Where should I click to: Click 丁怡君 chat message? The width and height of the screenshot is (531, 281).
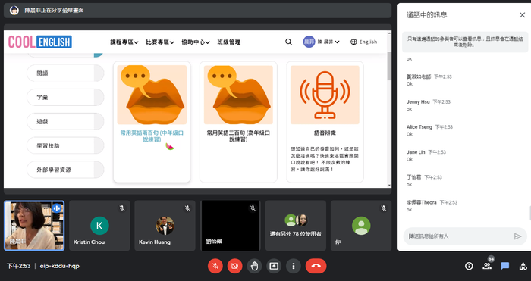pyautogui.click(x=424, y=180)
